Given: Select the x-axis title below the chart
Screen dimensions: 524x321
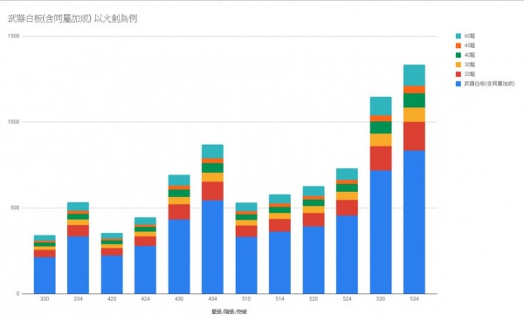Looking at the screenshot, I should 229,311.
